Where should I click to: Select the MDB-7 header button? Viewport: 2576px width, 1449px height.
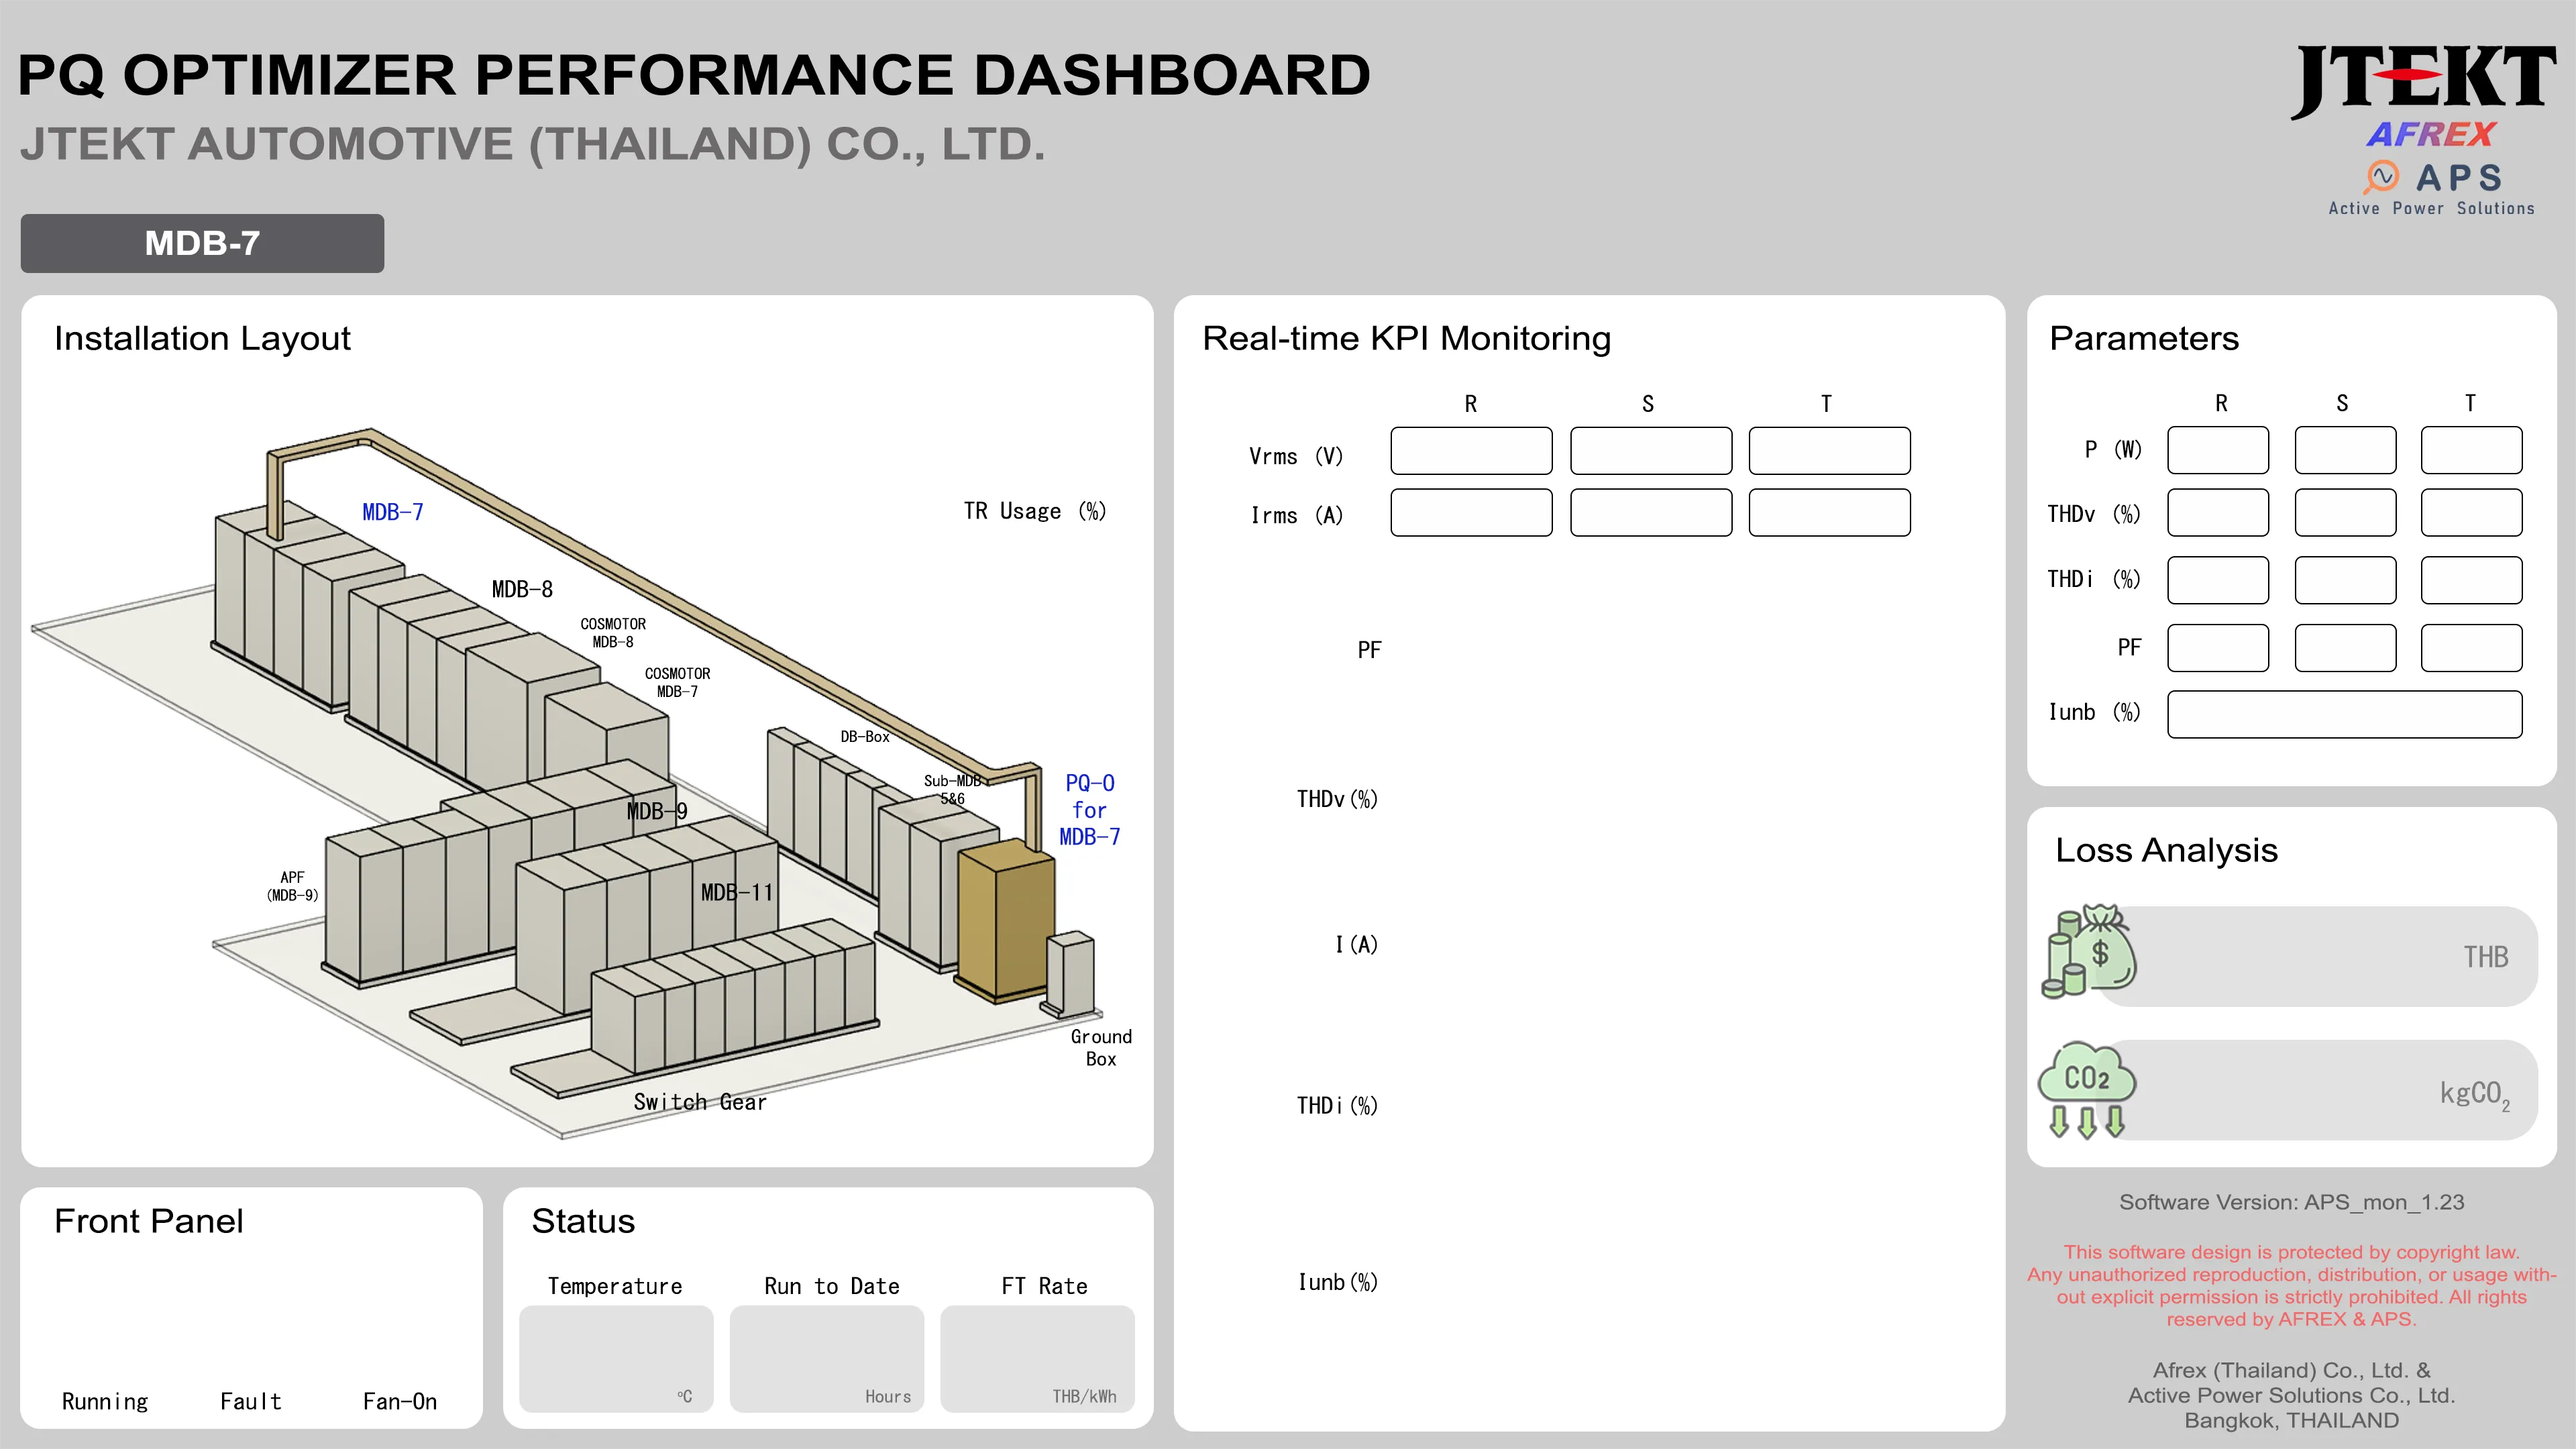pyautogui.click(x=202, y=243)
